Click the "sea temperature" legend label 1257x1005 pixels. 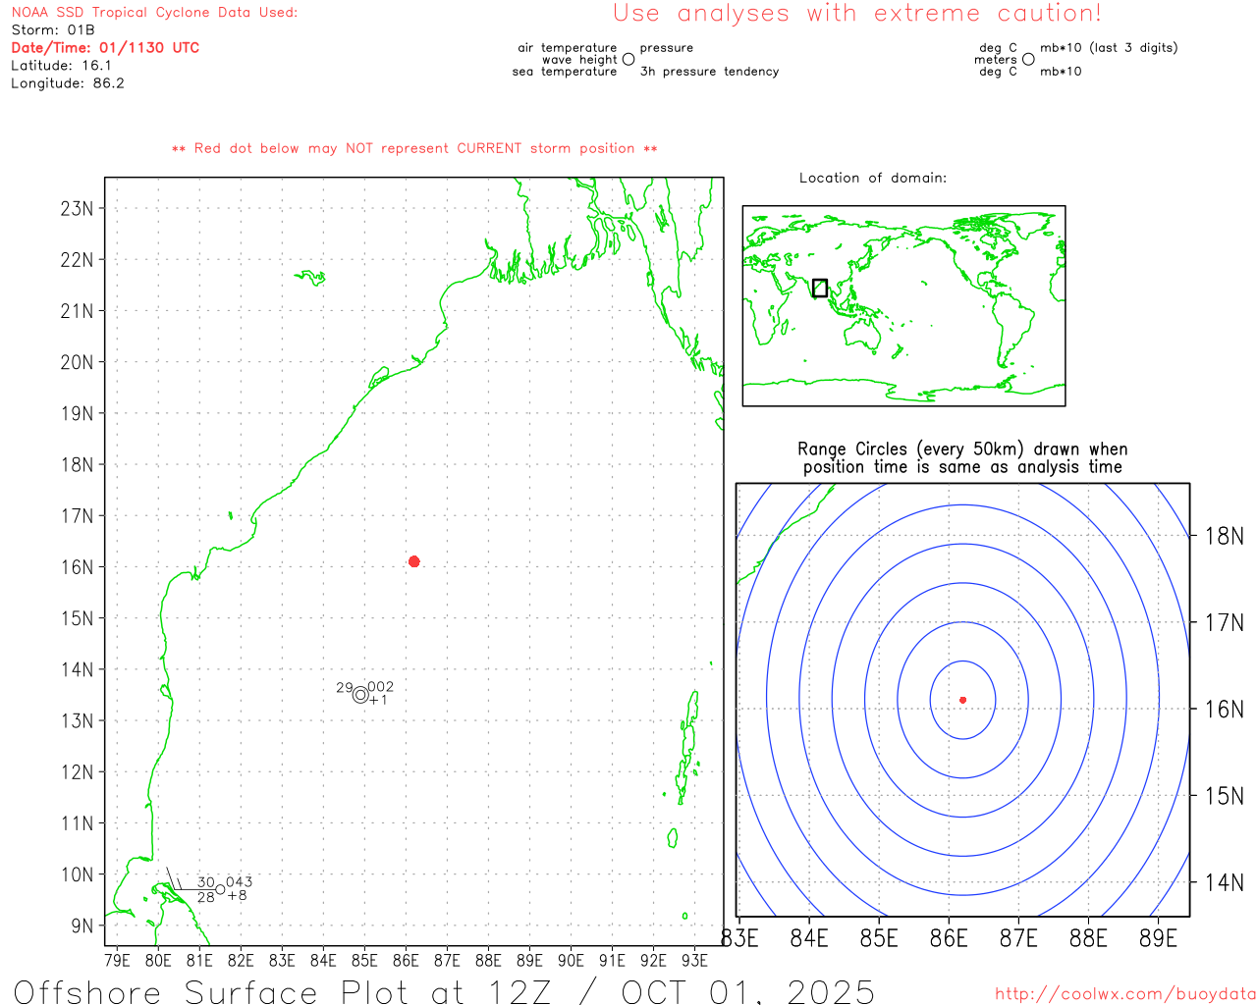coord(565,72)
